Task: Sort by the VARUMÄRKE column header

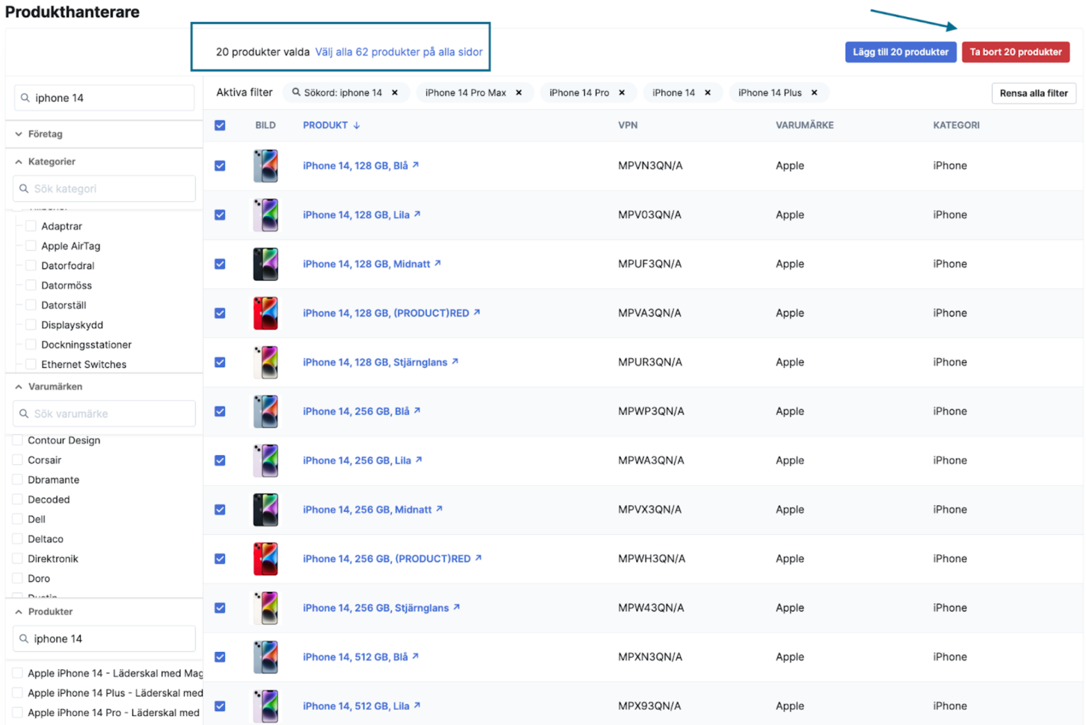Action: point(804,126)
